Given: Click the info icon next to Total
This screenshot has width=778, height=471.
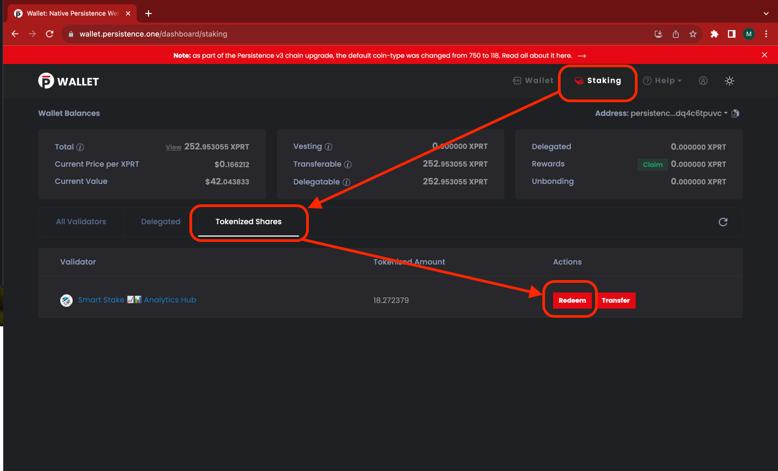Looking at the screenshot, I should (x=80, y=147).
